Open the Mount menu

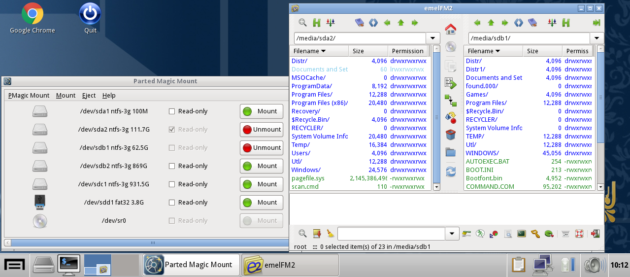click(66, 96)
